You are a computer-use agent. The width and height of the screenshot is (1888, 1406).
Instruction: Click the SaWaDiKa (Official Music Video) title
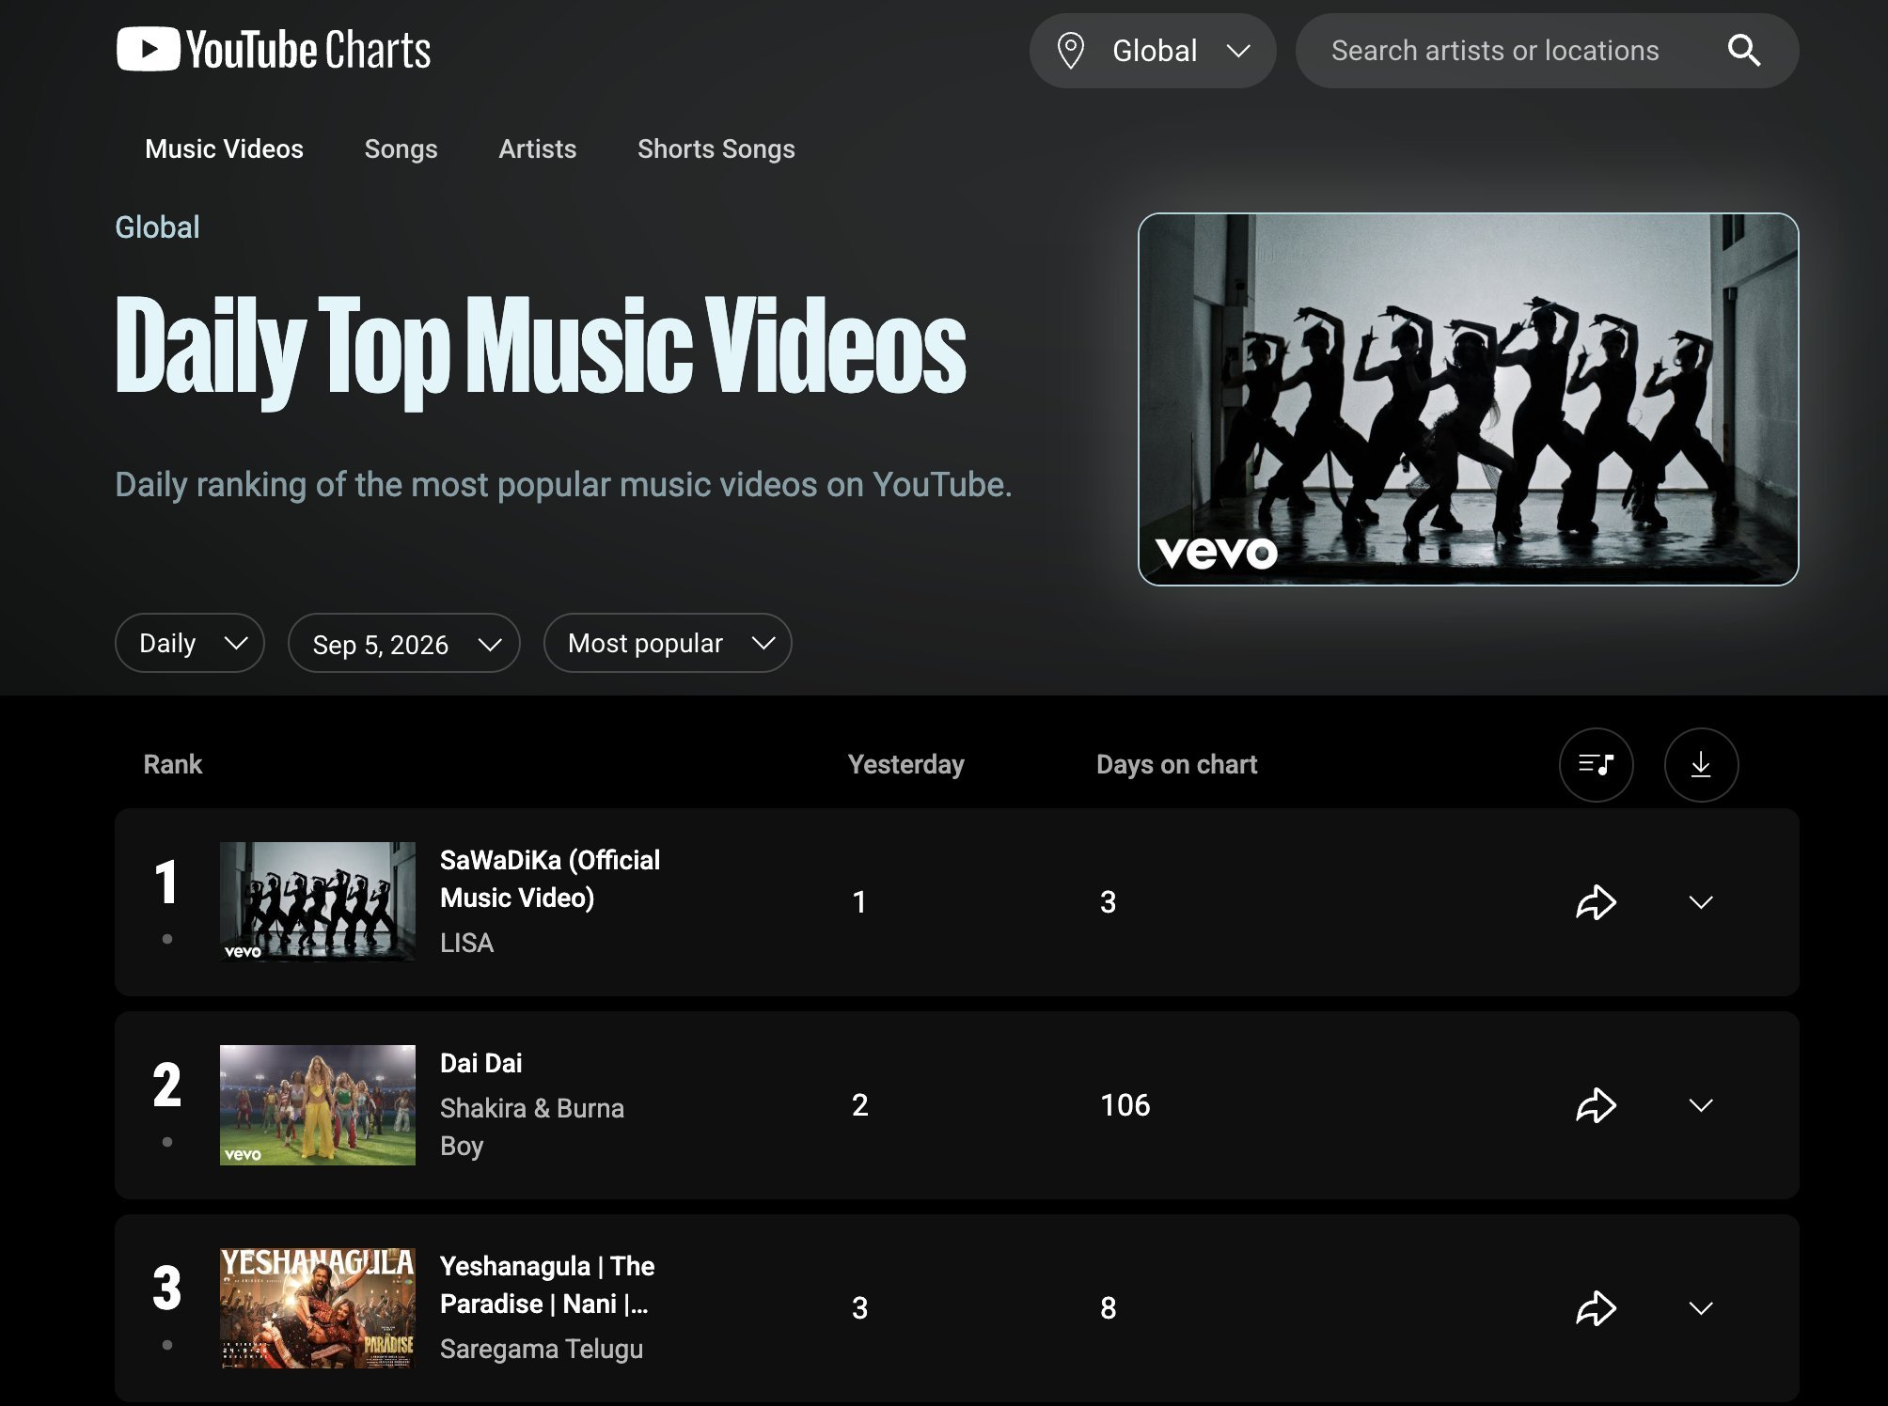[550, 879]
